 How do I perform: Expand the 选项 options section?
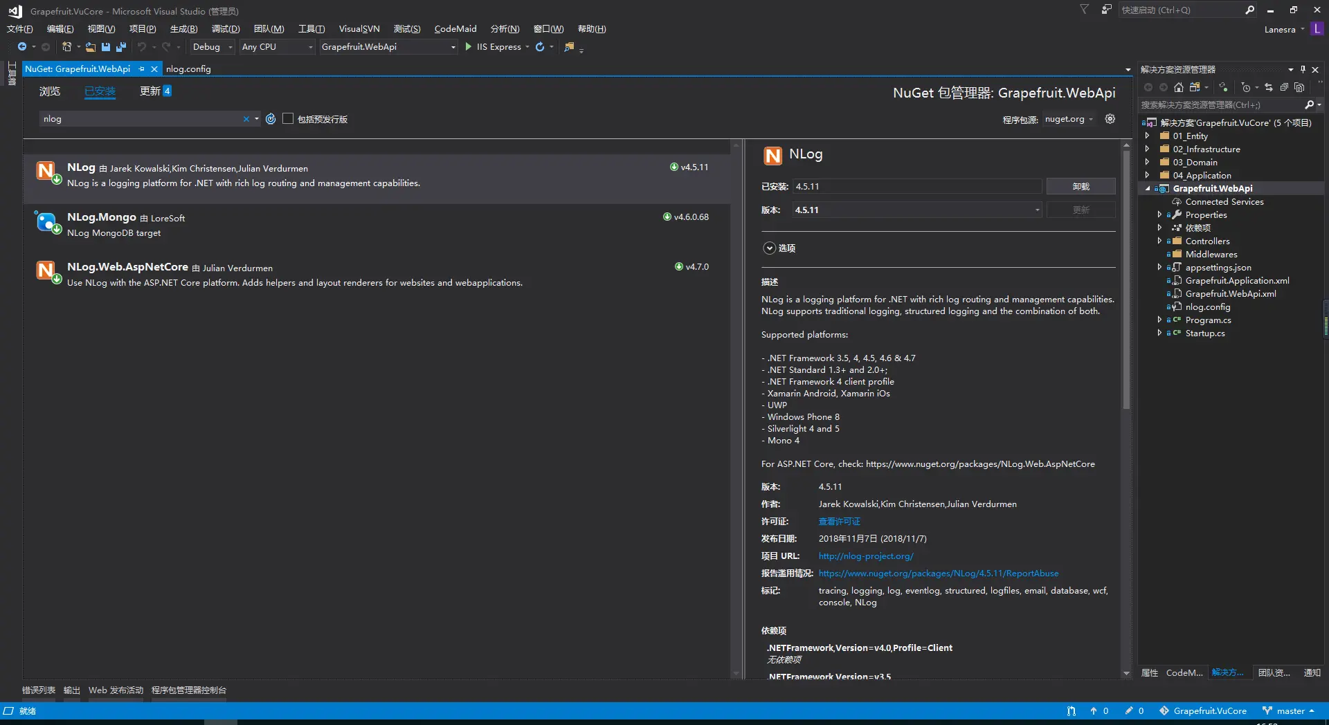tap(769, 248)
